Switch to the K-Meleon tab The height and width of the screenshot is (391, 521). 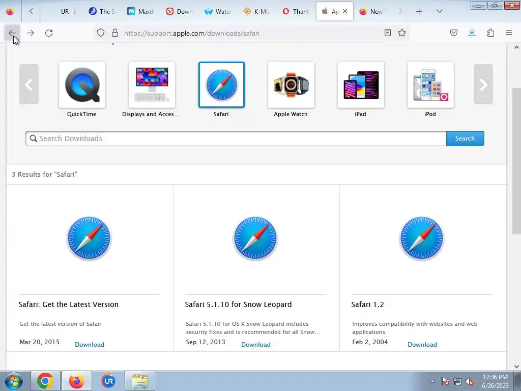tap(256, 12)
